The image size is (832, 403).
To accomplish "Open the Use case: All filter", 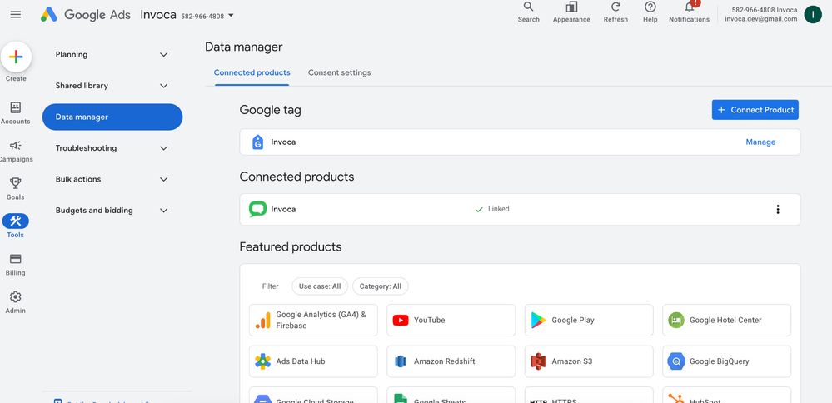I will pyautogui.click(x=320, y=286).
